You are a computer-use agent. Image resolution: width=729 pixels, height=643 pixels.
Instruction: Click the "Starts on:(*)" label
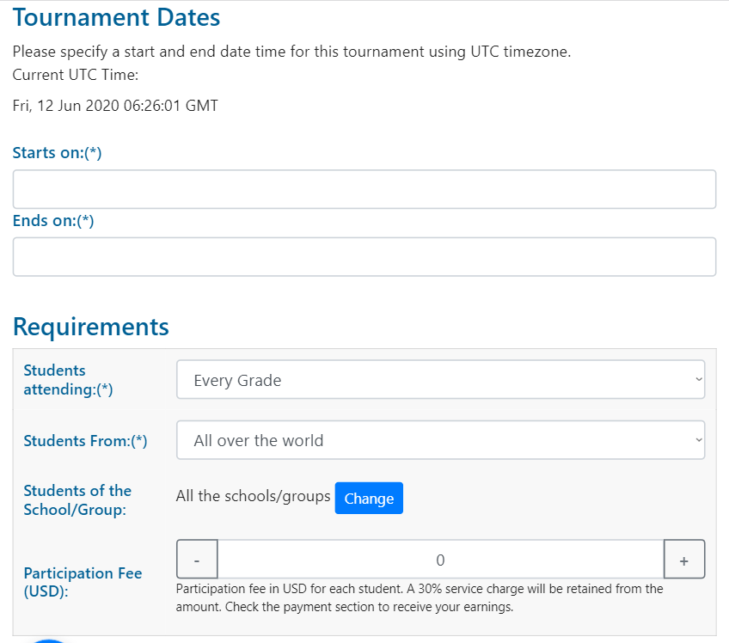pyautogui.click(x=57, y=153)
